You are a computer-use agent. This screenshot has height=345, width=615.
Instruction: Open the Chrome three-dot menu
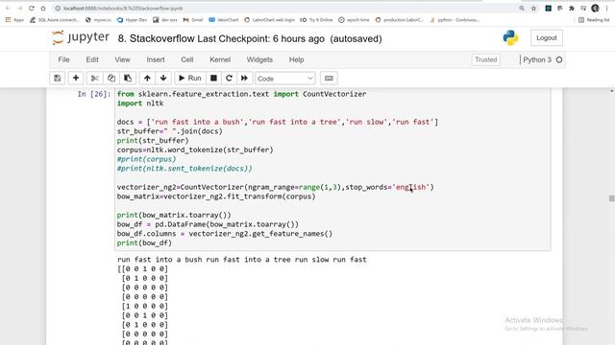(606, 9)
